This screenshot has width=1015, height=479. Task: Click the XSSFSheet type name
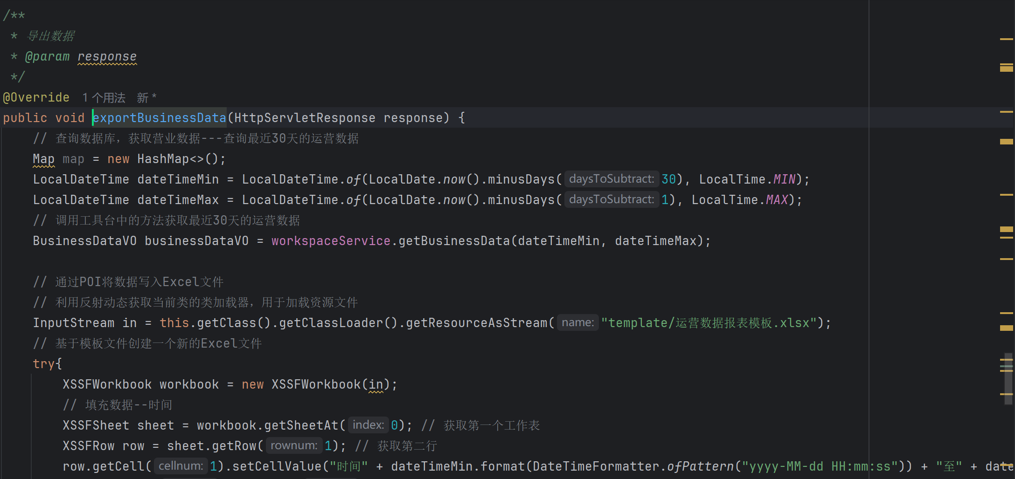[x=96, y=425]
